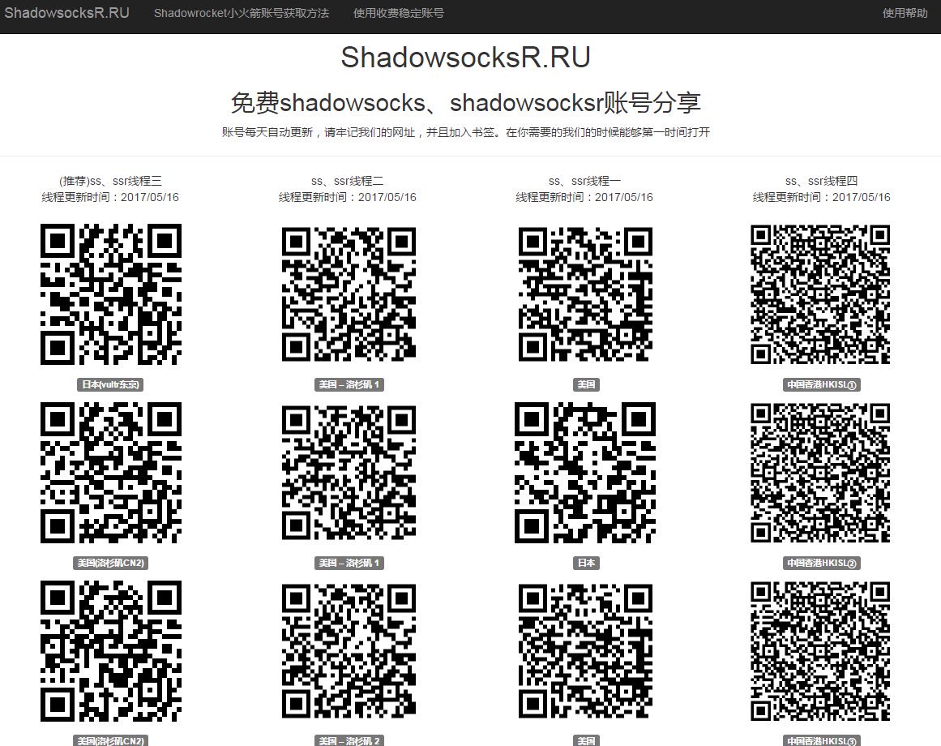The image size is (941, 746).
Task: Click the 日本 server badge
Action: 586,563
